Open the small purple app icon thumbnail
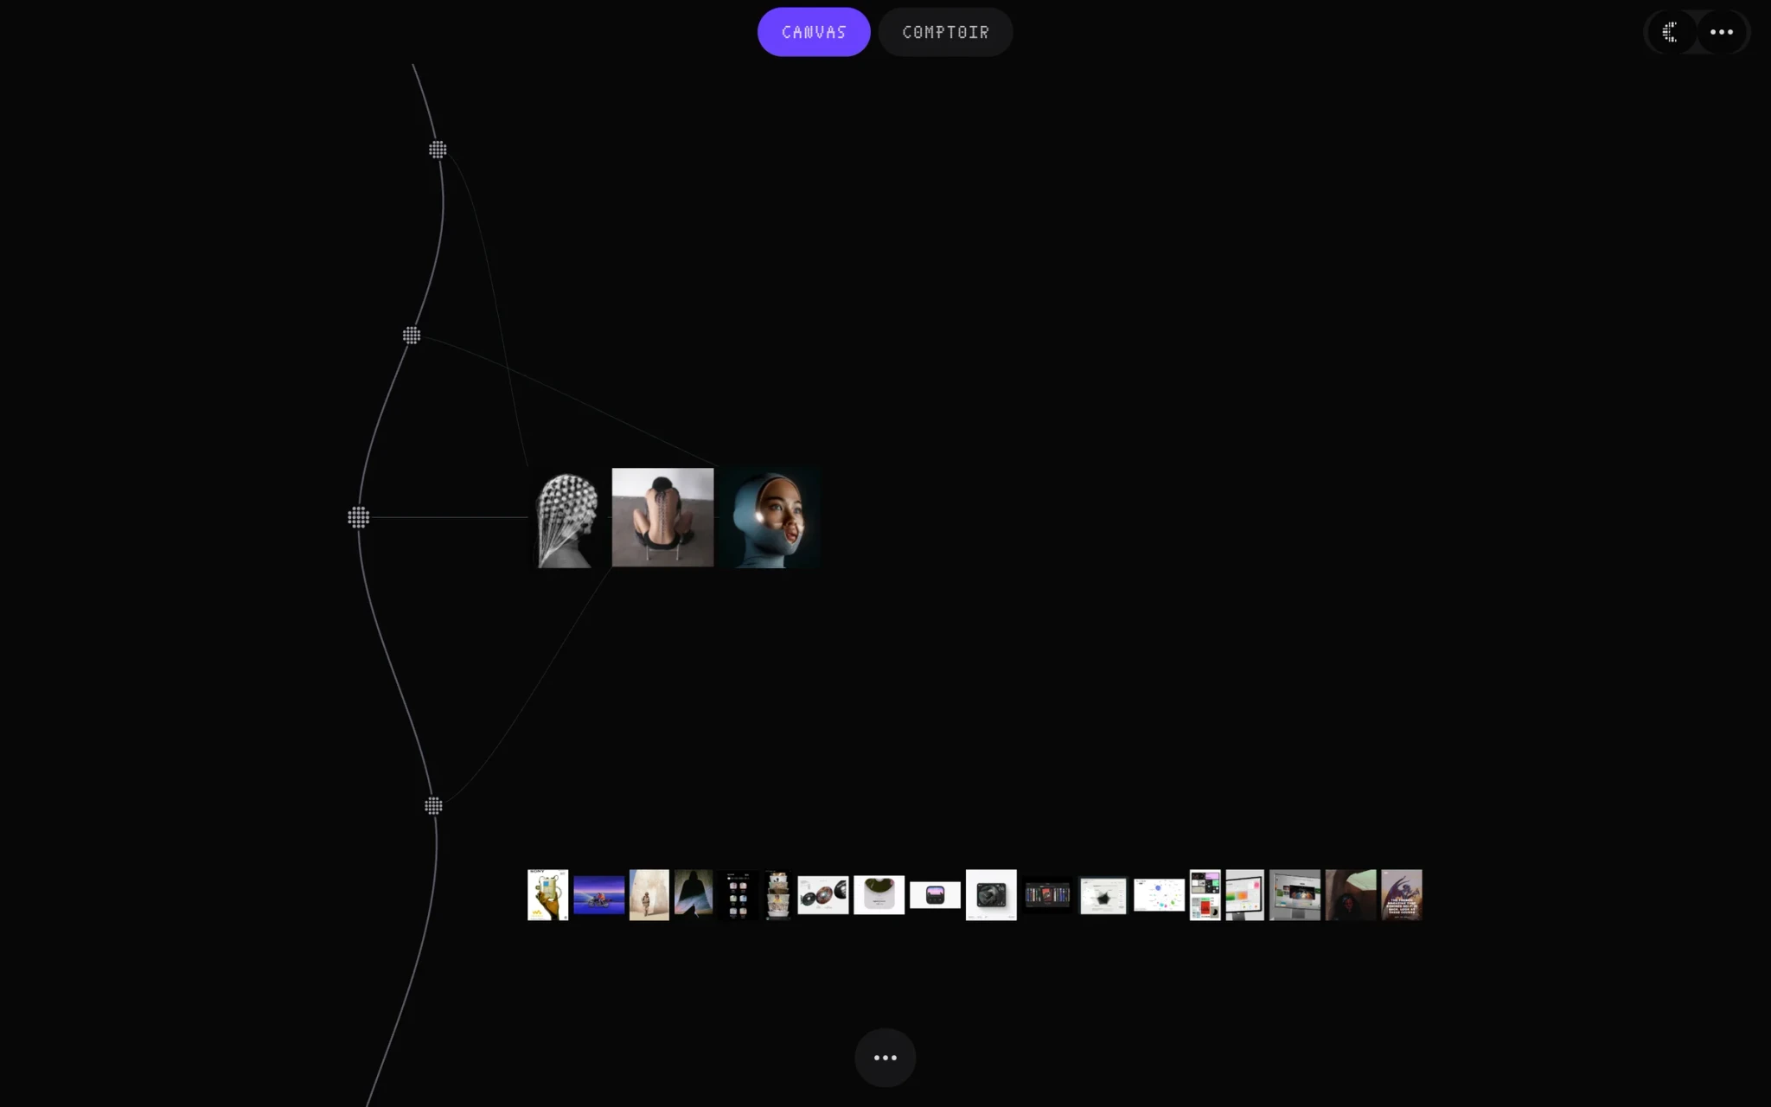Image resolution: width=1771 pixels, height=1107 pixels. [x=935, y=895]
